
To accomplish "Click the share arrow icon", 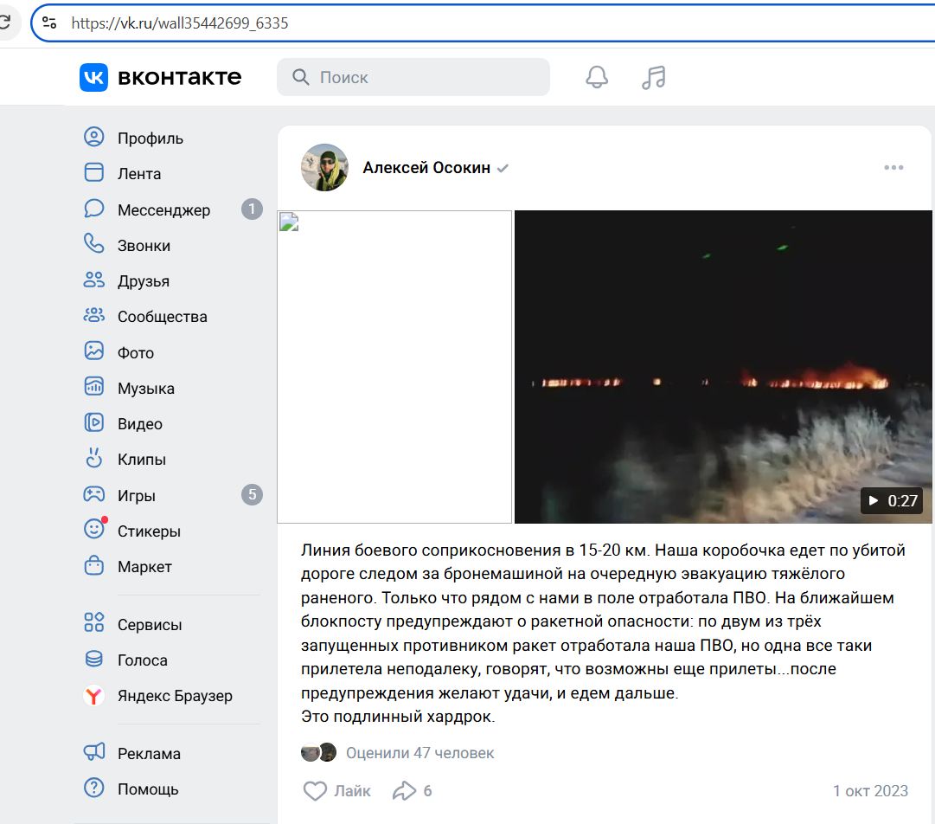I will (404, 790).
